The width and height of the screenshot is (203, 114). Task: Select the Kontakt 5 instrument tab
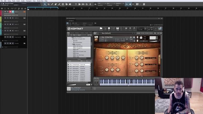click(x=71, y=21)
